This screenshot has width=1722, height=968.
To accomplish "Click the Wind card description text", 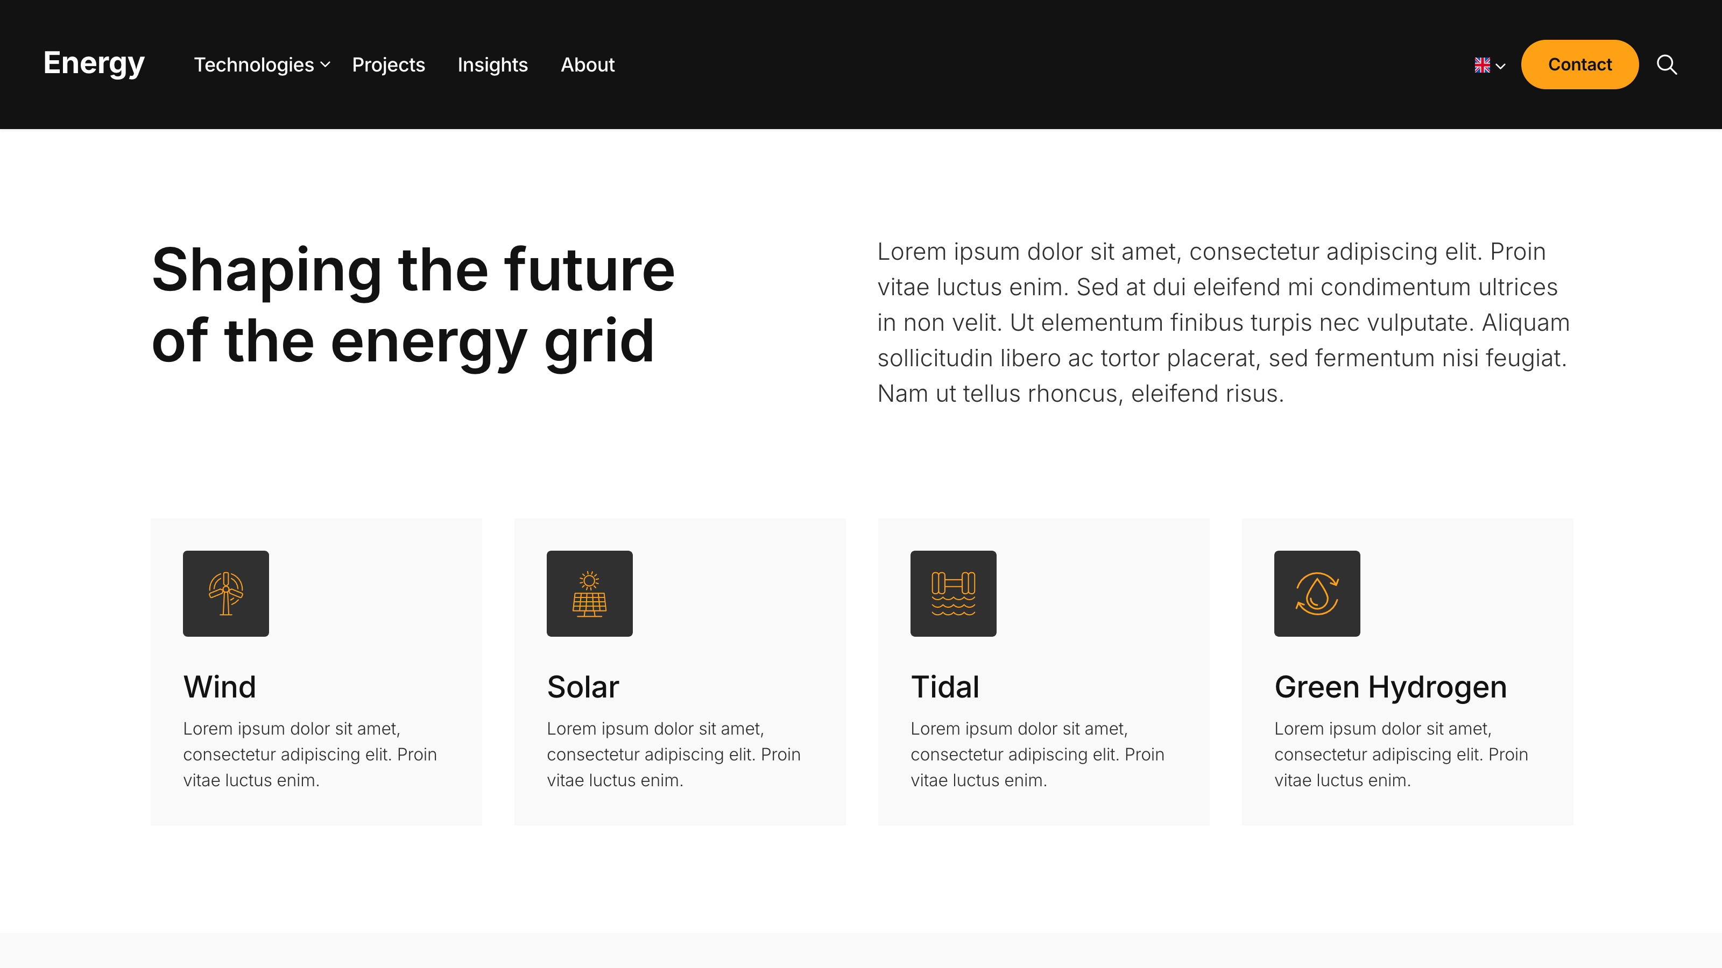I will pos(310,754).
